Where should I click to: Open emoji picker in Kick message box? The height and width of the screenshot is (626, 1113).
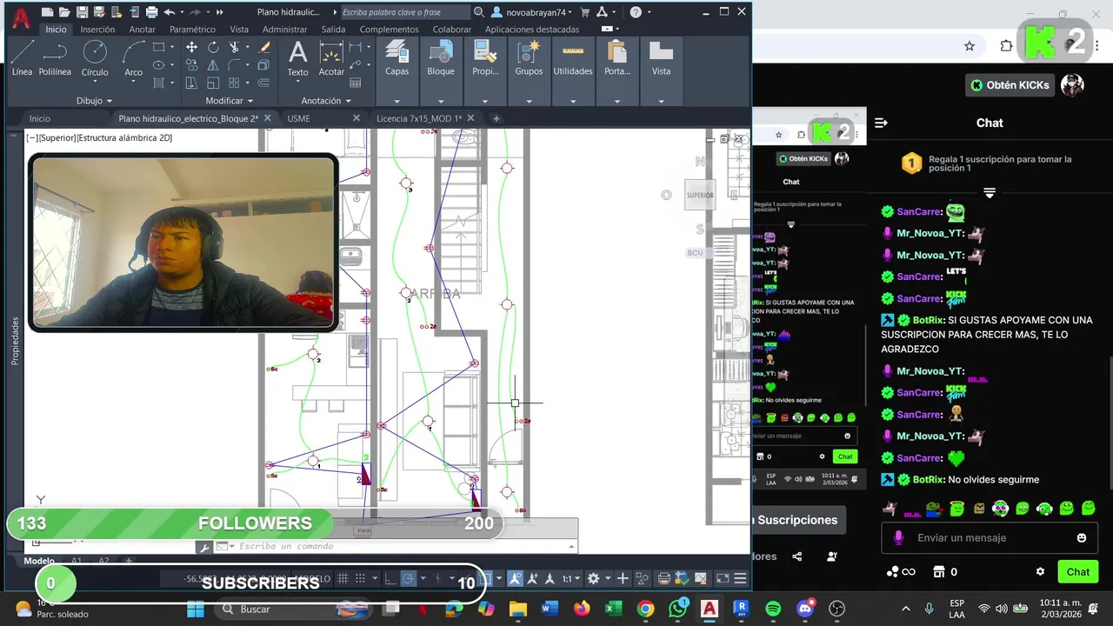(1082, 538)
